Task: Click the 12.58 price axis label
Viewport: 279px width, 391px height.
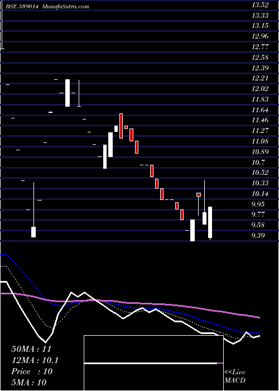Action: (260, 58)
